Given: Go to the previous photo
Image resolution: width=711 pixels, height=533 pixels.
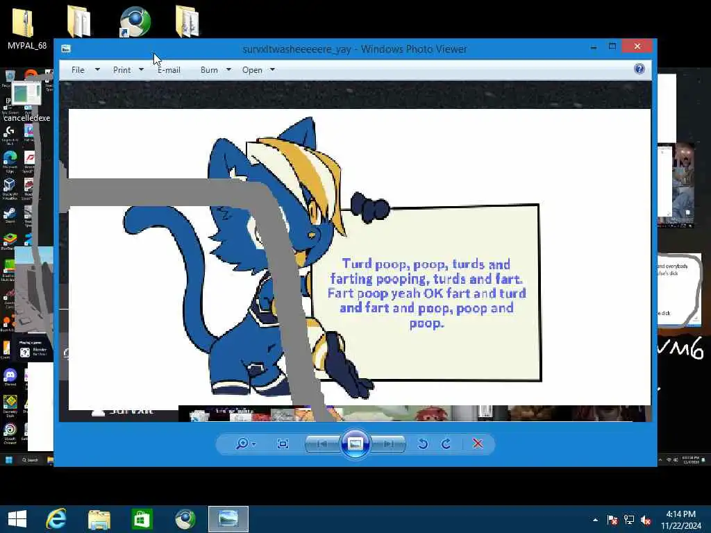Looking at the screenshot, I should (x=322, y=443).
